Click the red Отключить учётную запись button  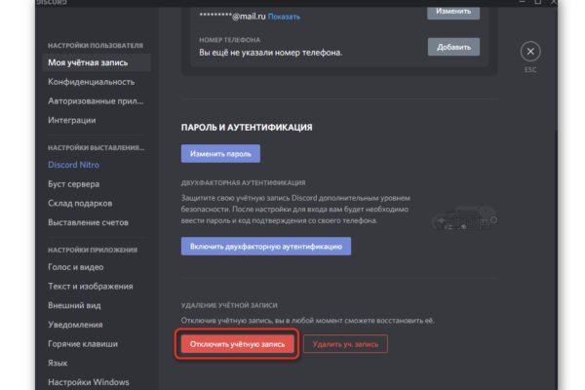click(236, 344)
